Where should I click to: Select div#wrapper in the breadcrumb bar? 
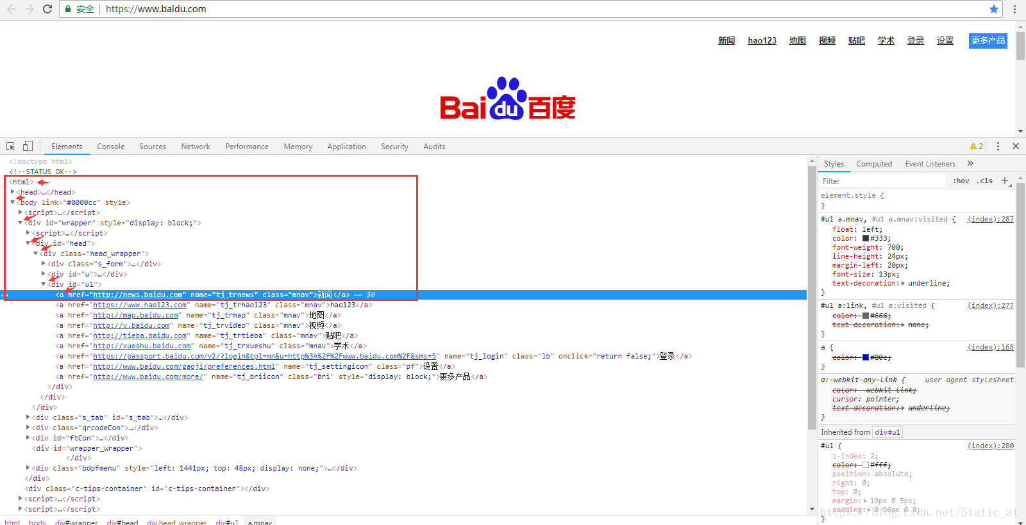(x=76, y=522)
